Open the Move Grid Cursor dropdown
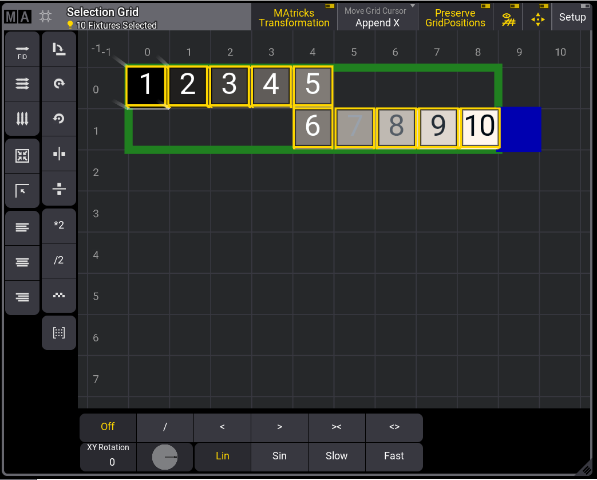597x480 pixels. [377, 17]
